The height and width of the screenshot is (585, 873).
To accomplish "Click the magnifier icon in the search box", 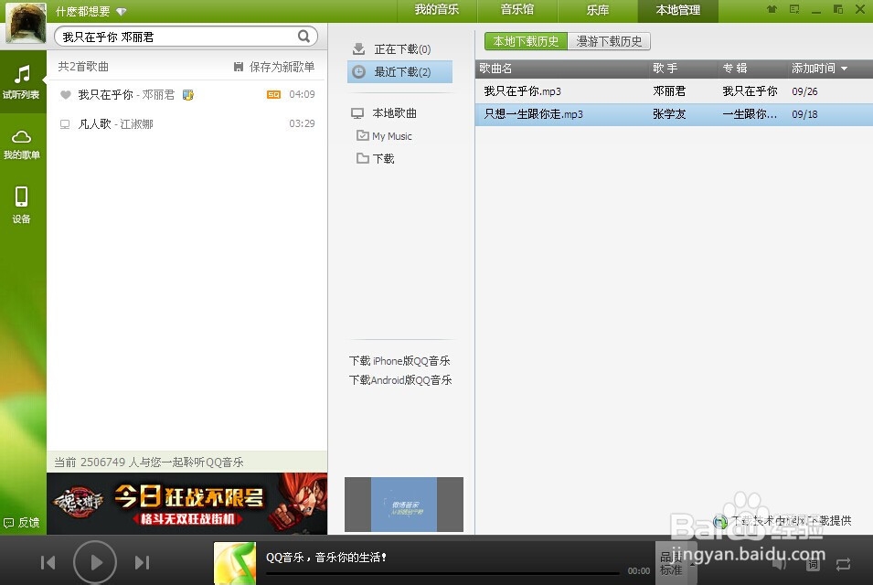I will pyautogui.click(x=304, y=36).
